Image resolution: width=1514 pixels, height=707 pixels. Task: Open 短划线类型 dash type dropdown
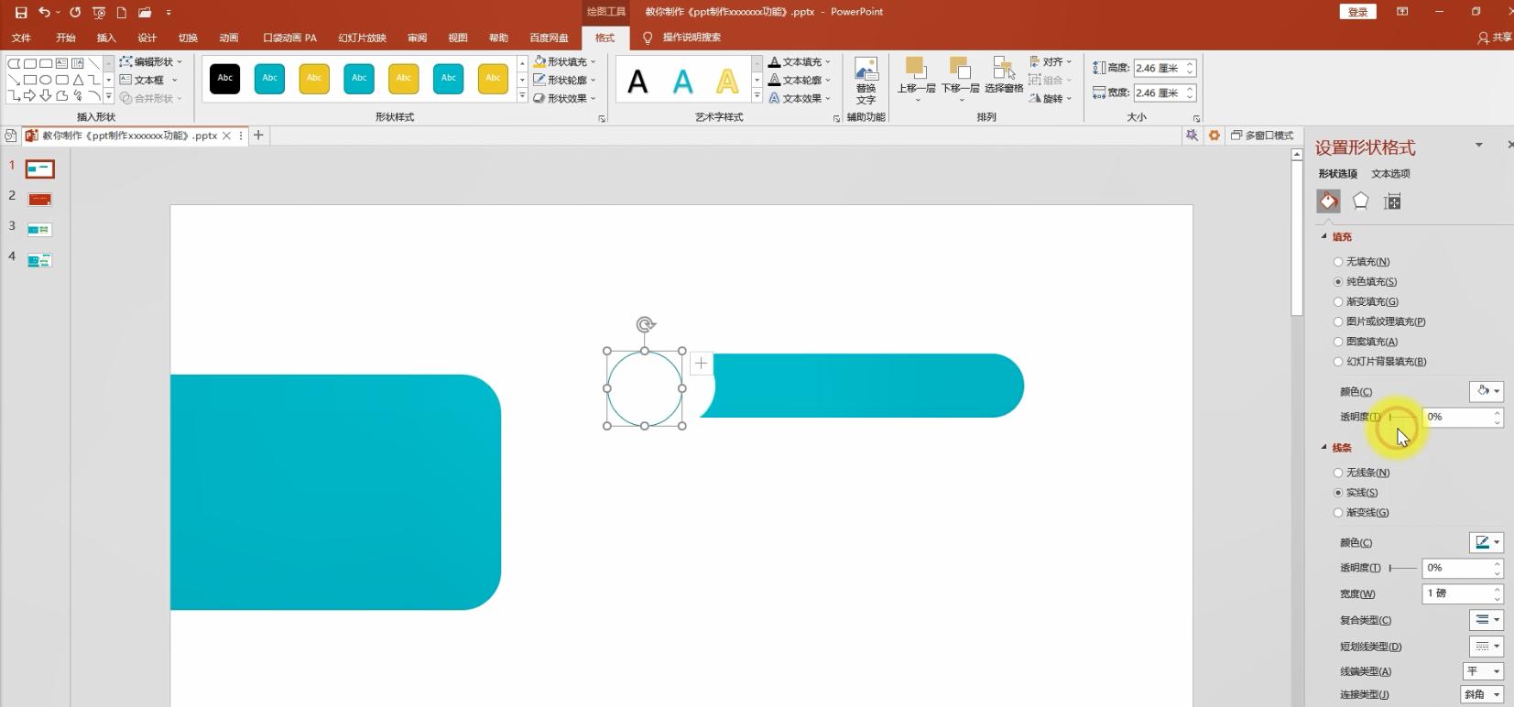pyautogui.click(x=1486, y=647)
